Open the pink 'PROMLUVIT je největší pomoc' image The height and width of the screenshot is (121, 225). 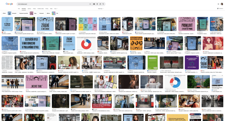[187, 24]
